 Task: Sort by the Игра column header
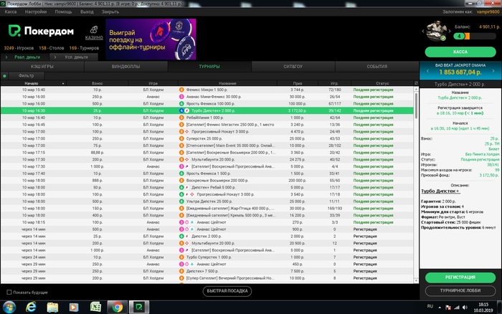click(153, 83)
